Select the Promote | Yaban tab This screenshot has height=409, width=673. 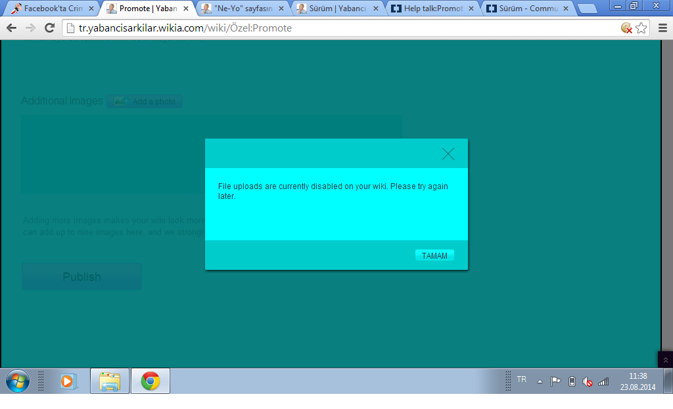pyautogui.click(x=147, y=8)
